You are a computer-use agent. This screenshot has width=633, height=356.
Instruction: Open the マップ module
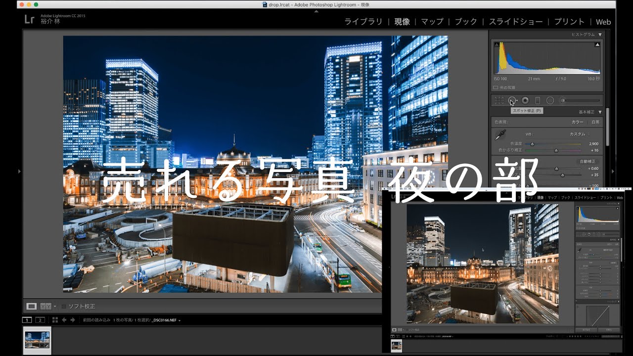(x=432, y=22)
